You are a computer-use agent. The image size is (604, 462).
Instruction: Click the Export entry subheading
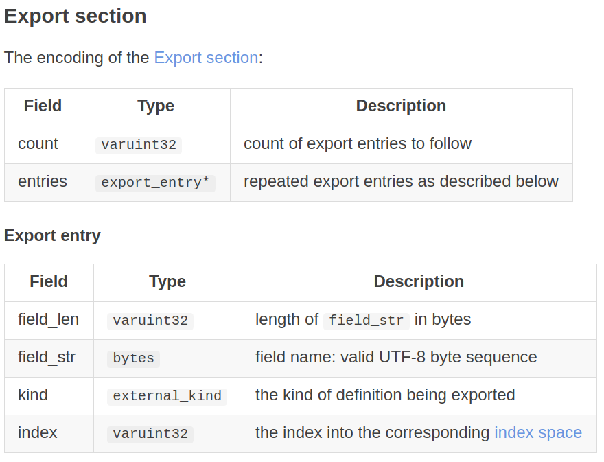click(52, 235)
